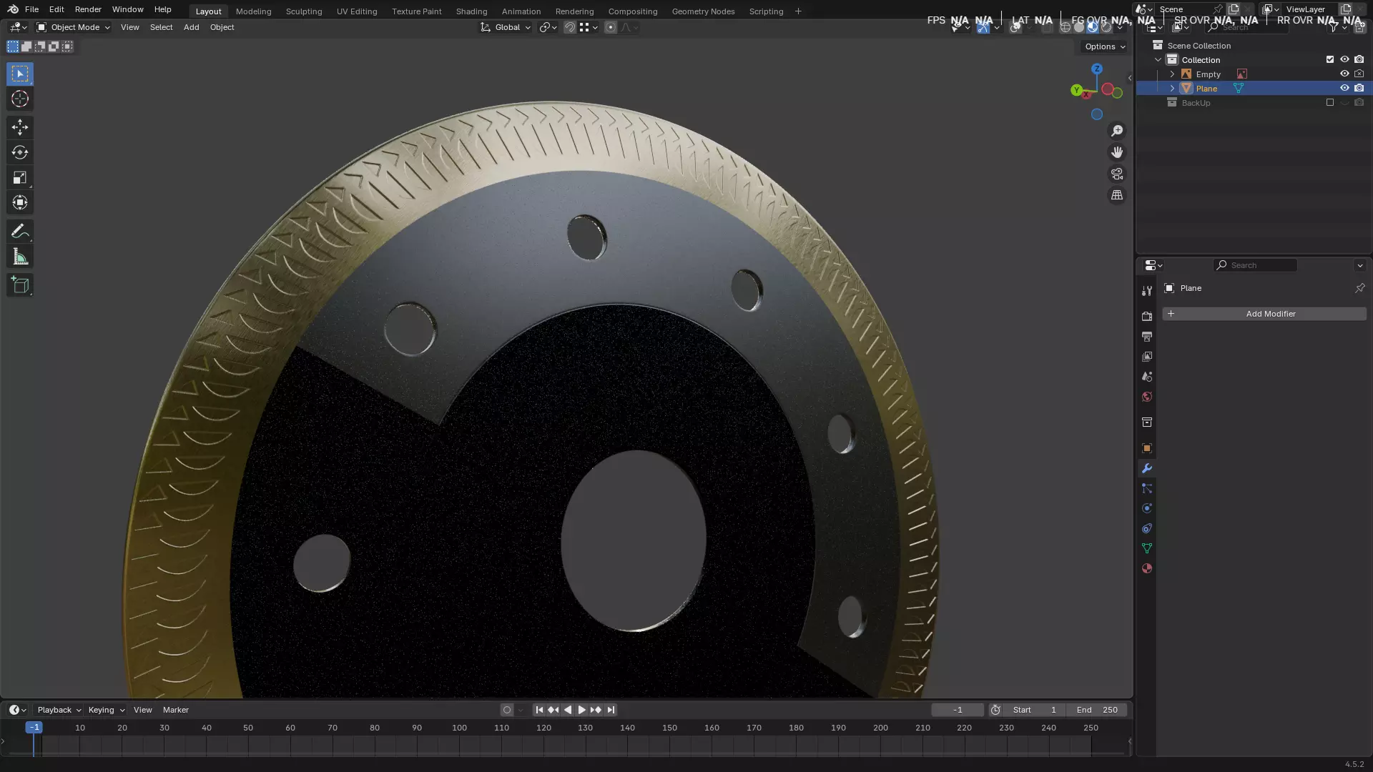Open the Object properties tab

(x=1147, y=448)
